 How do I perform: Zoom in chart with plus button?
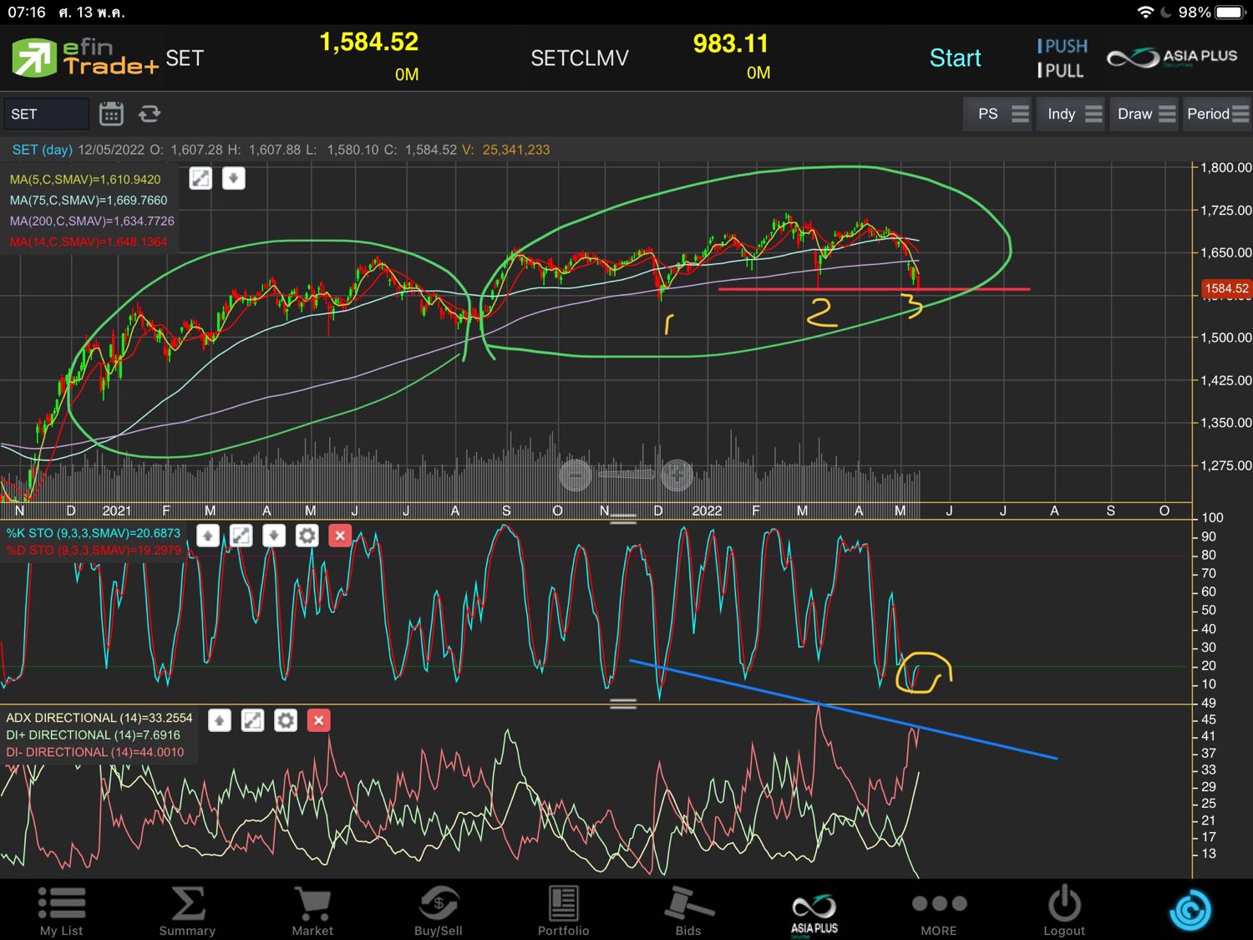(677, 475)
